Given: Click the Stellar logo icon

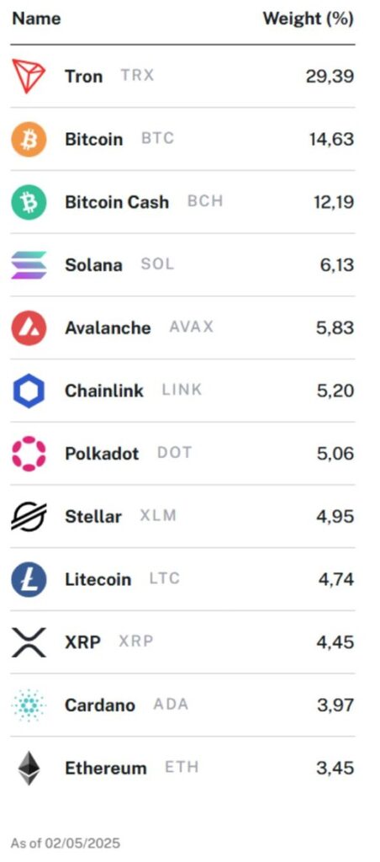Looking at the screenshot, I should click(29, 517).
